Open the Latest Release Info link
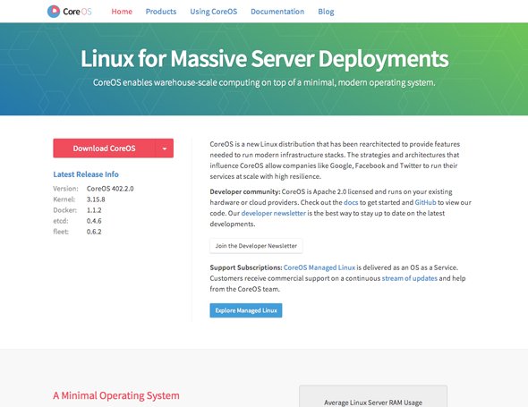The height and width of the screenshot is (407, 528). [x=86, y=174]
